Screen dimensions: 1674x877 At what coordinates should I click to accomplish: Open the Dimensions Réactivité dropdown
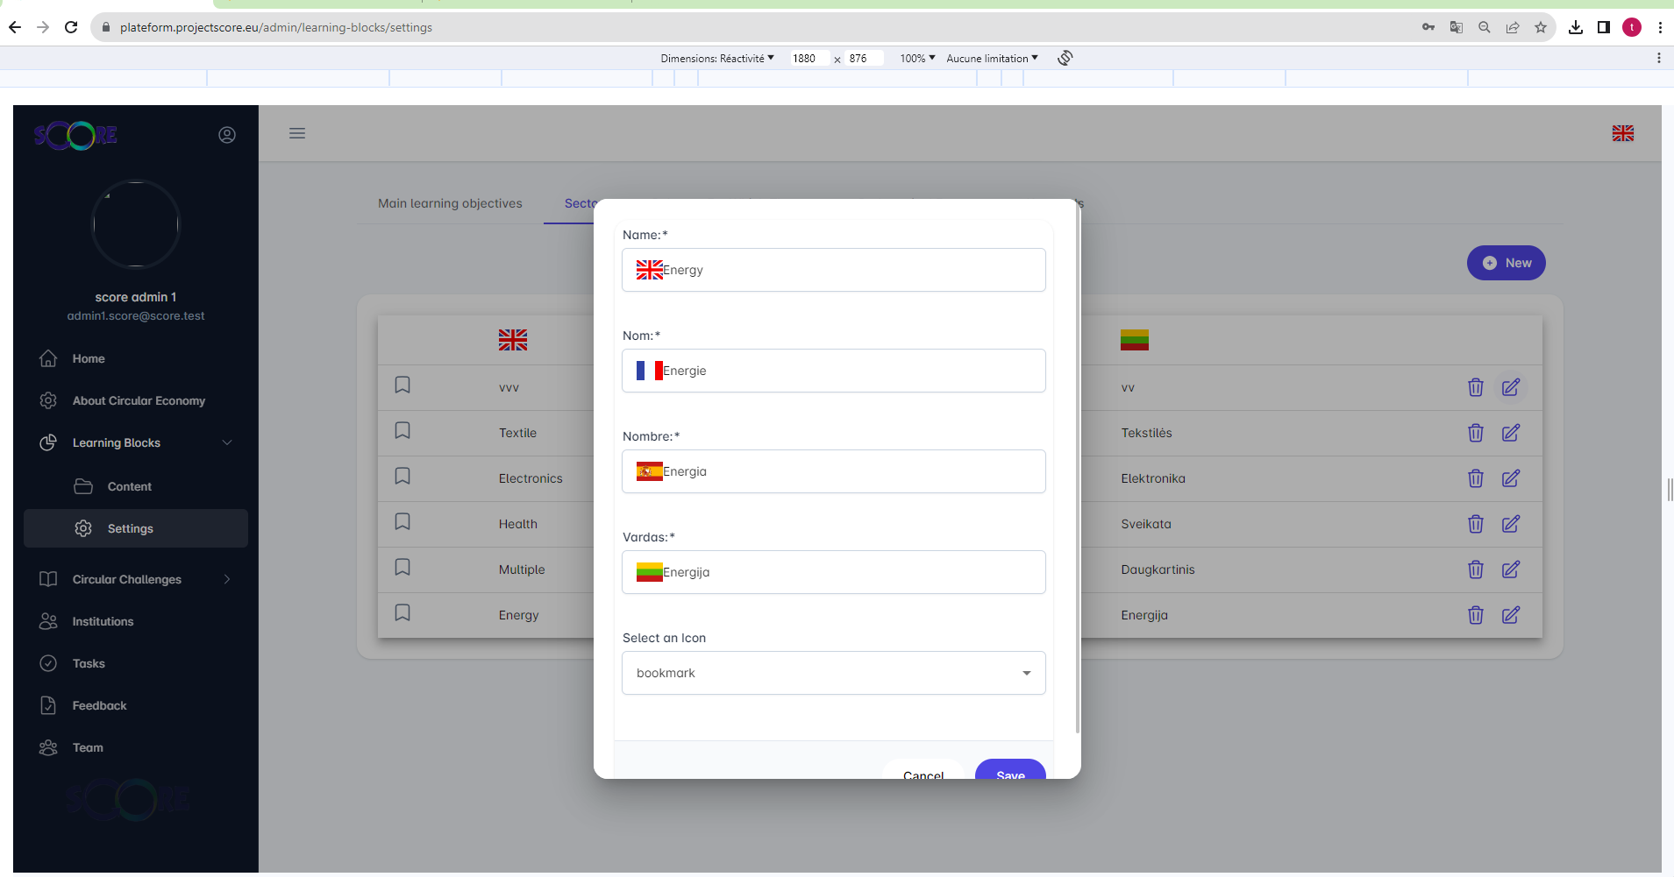(716, 59)
